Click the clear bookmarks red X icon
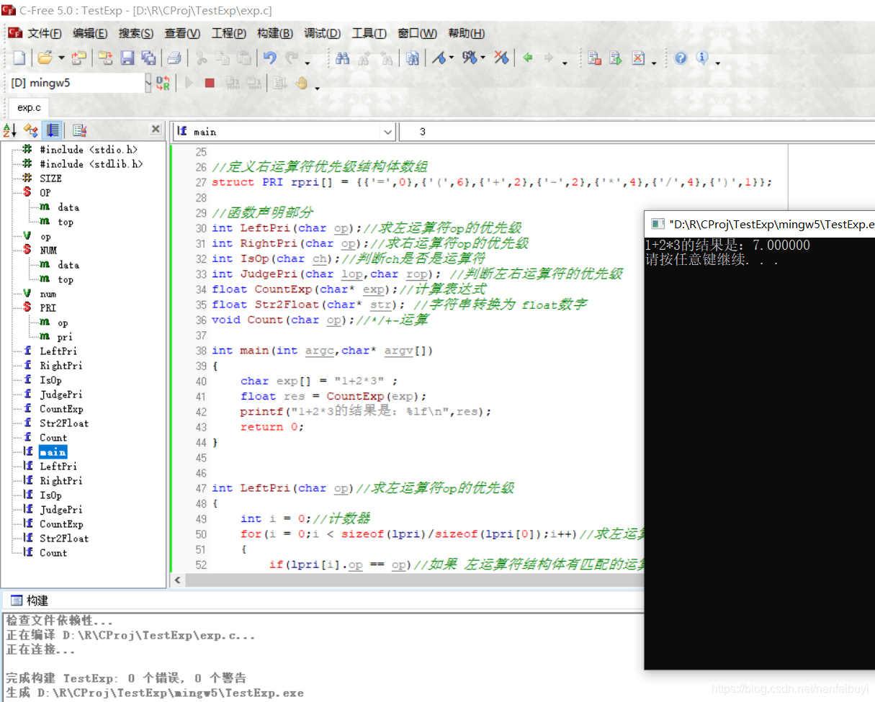 (x=502, y=58)
